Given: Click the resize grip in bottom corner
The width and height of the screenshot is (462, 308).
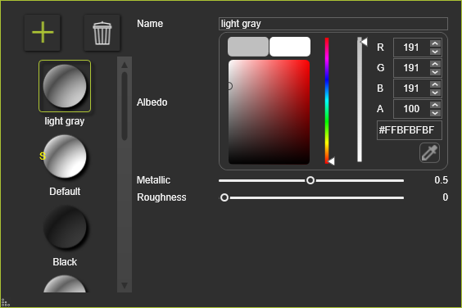Looking at the screenshot, I should pyautogui.click(x=5, y=303).
